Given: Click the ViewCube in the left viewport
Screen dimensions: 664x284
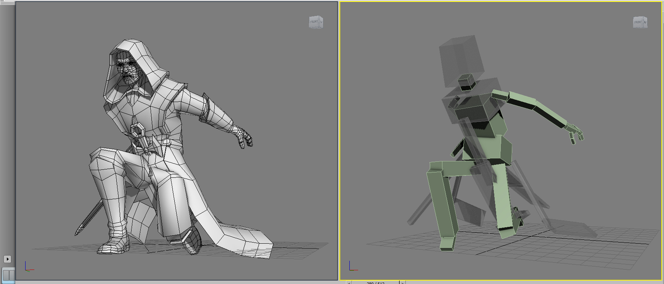Looking at the screenshot, I should pos(316,22).
